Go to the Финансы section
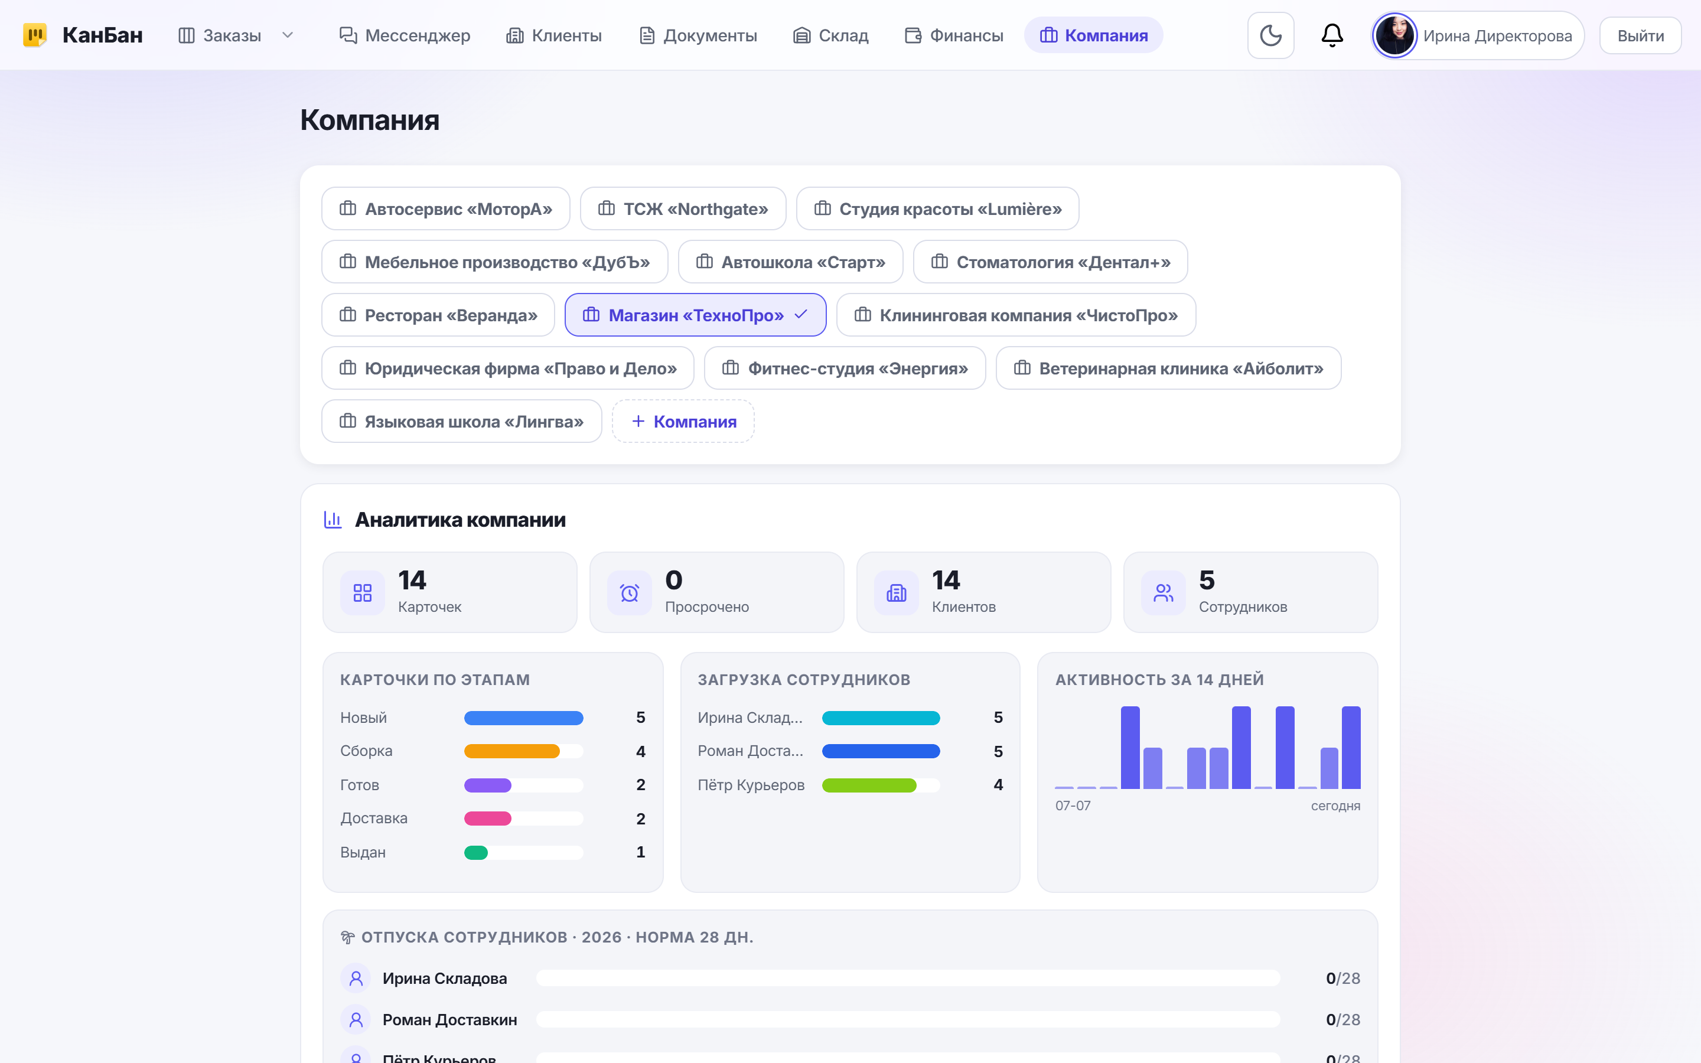1701x1063 pixels. pos(954,35)
